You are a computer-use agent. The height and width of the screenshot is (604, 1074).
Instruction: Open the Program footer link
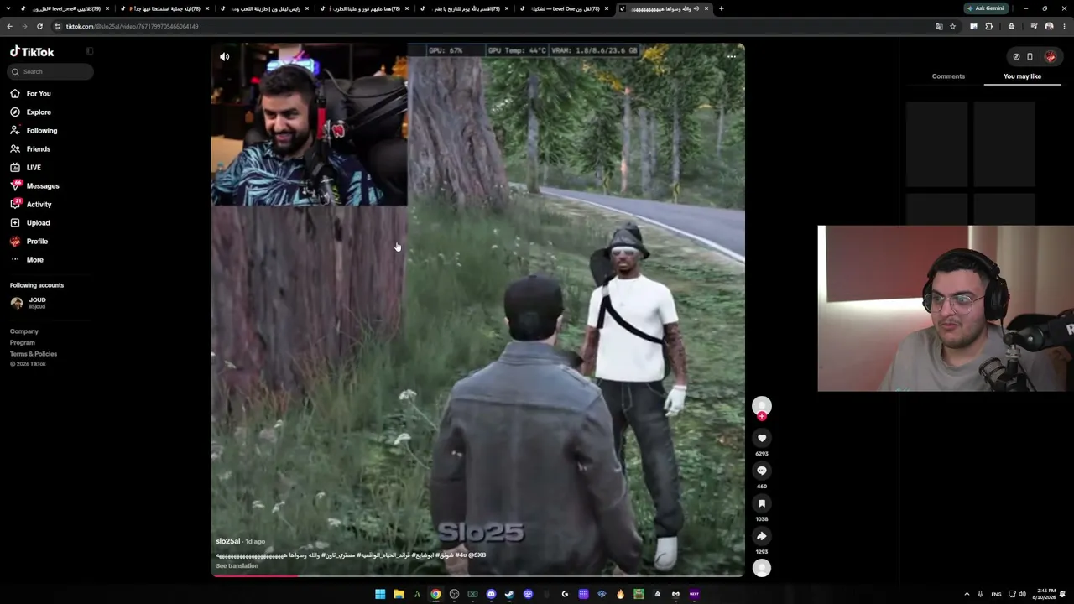23,342
